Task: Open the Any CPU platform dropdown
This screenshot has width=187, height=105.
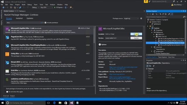Action: (x=46, y=8)
